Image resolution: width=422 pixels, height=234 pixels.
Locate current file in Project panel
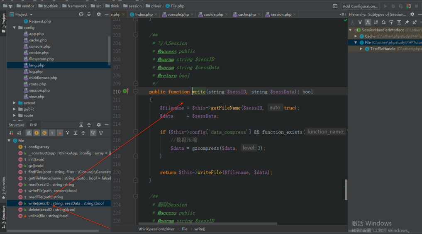coord(81,14)
